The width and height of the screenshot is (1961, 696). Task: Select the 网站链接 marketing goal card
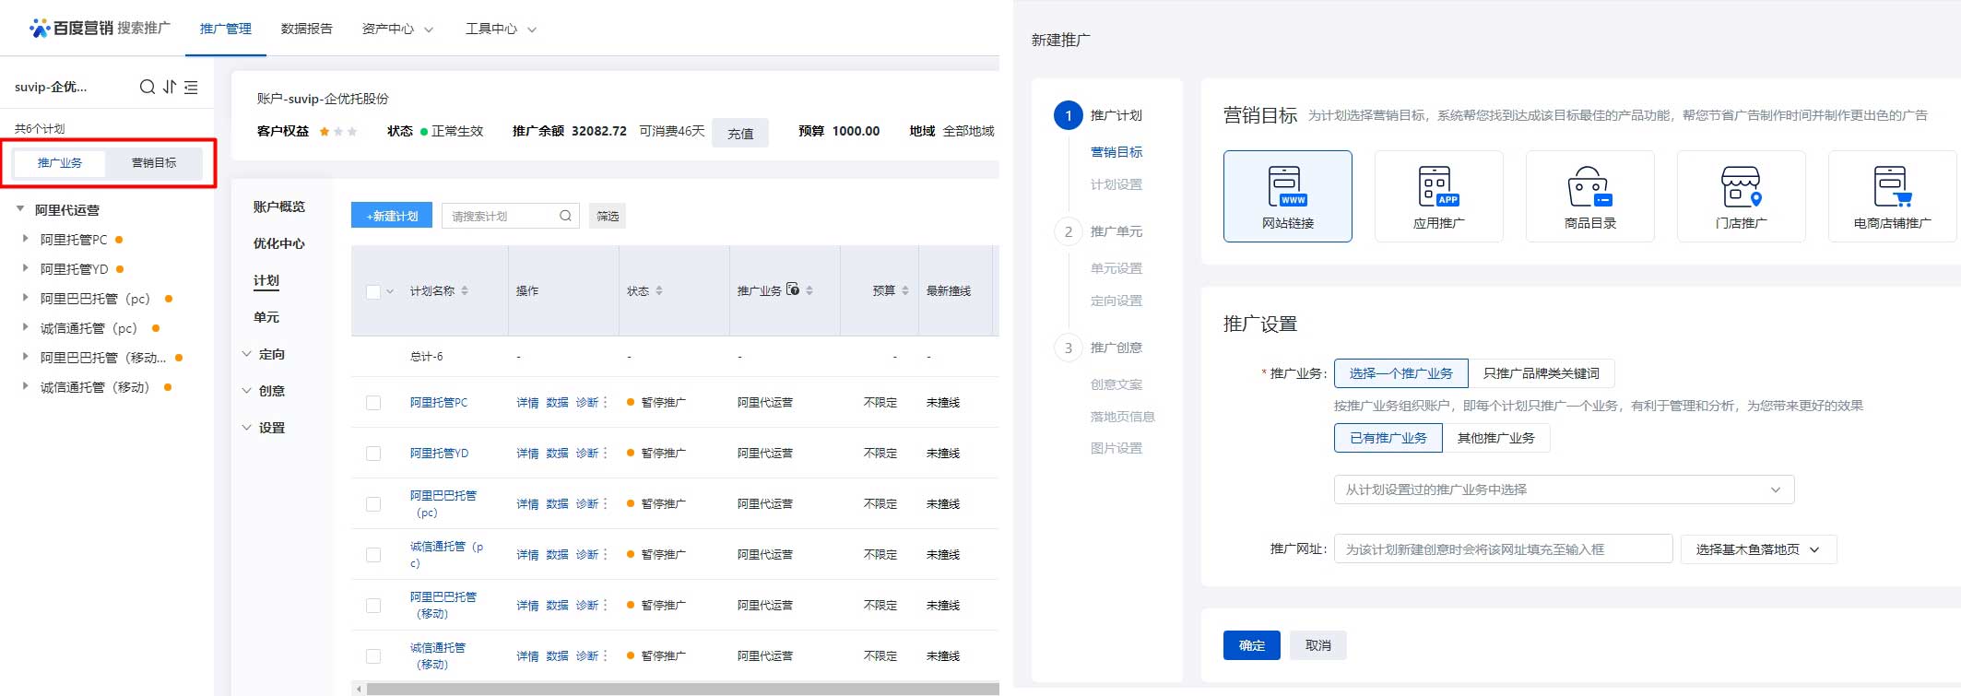[1288, 196]
